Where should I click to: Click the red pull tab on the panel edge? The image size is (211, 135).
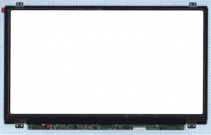pos(3,10)
